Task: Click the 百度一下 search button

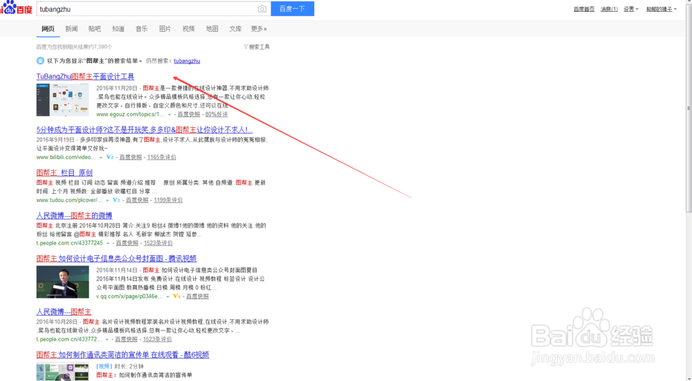Action: point(292,9)
